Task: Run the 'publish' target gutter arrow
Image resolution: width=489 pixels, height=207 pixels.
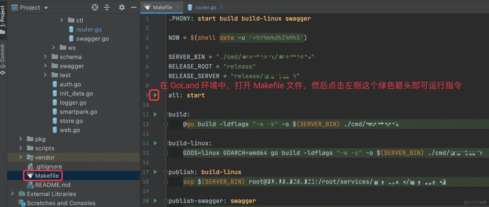Action: [x=155, y=172]
